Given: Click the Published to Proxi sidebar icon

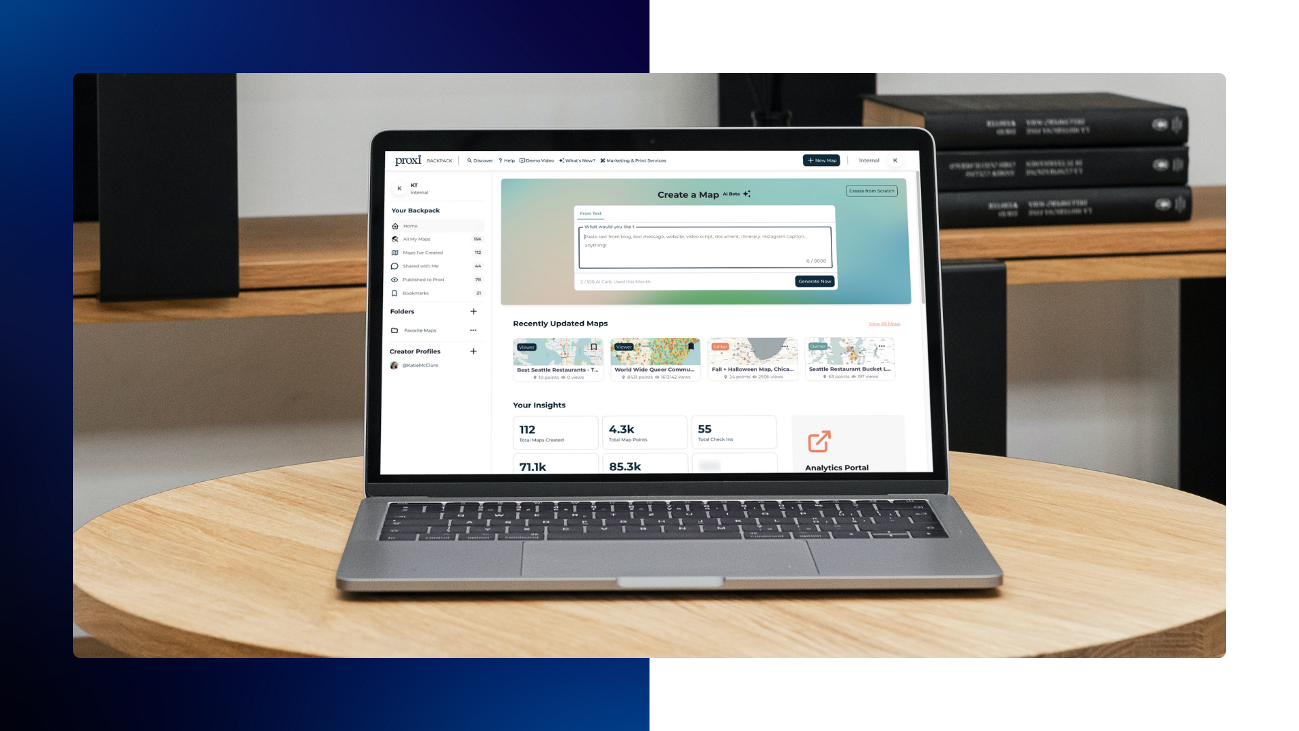Looking at the screenshot, I should [x=394, y=280].
